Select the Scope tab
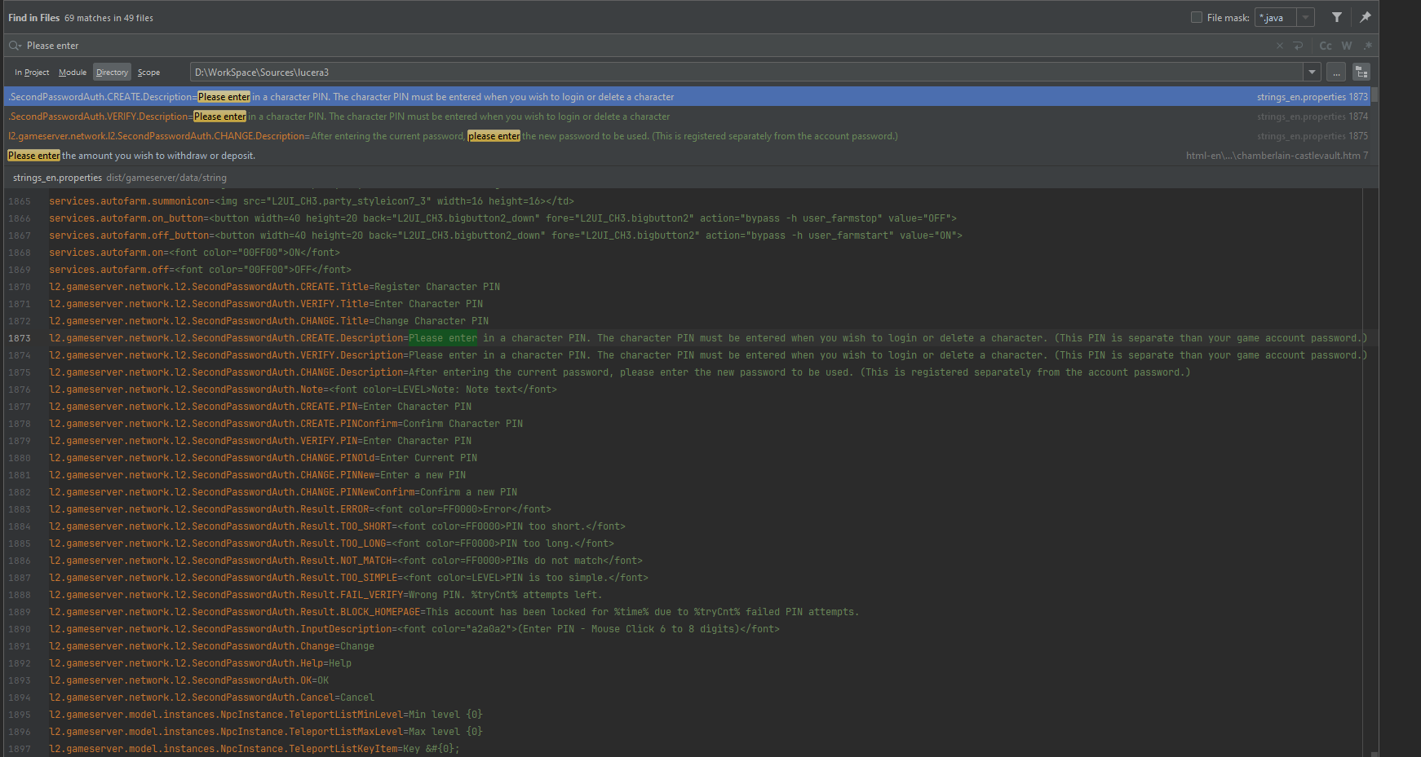The height and width of the screenshot is (757, 1421). pos(148,73)
